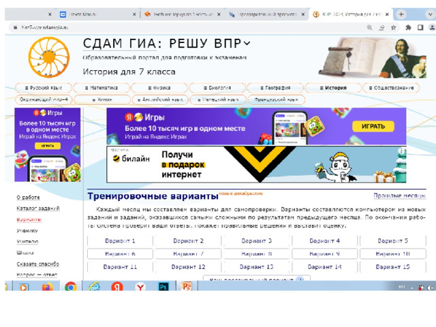Open the Школа sidebar link

point(25,253)
